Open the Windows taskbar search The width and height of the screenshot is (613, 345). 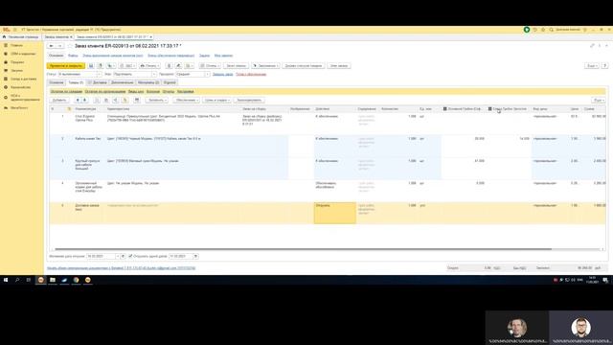point(17,280)
